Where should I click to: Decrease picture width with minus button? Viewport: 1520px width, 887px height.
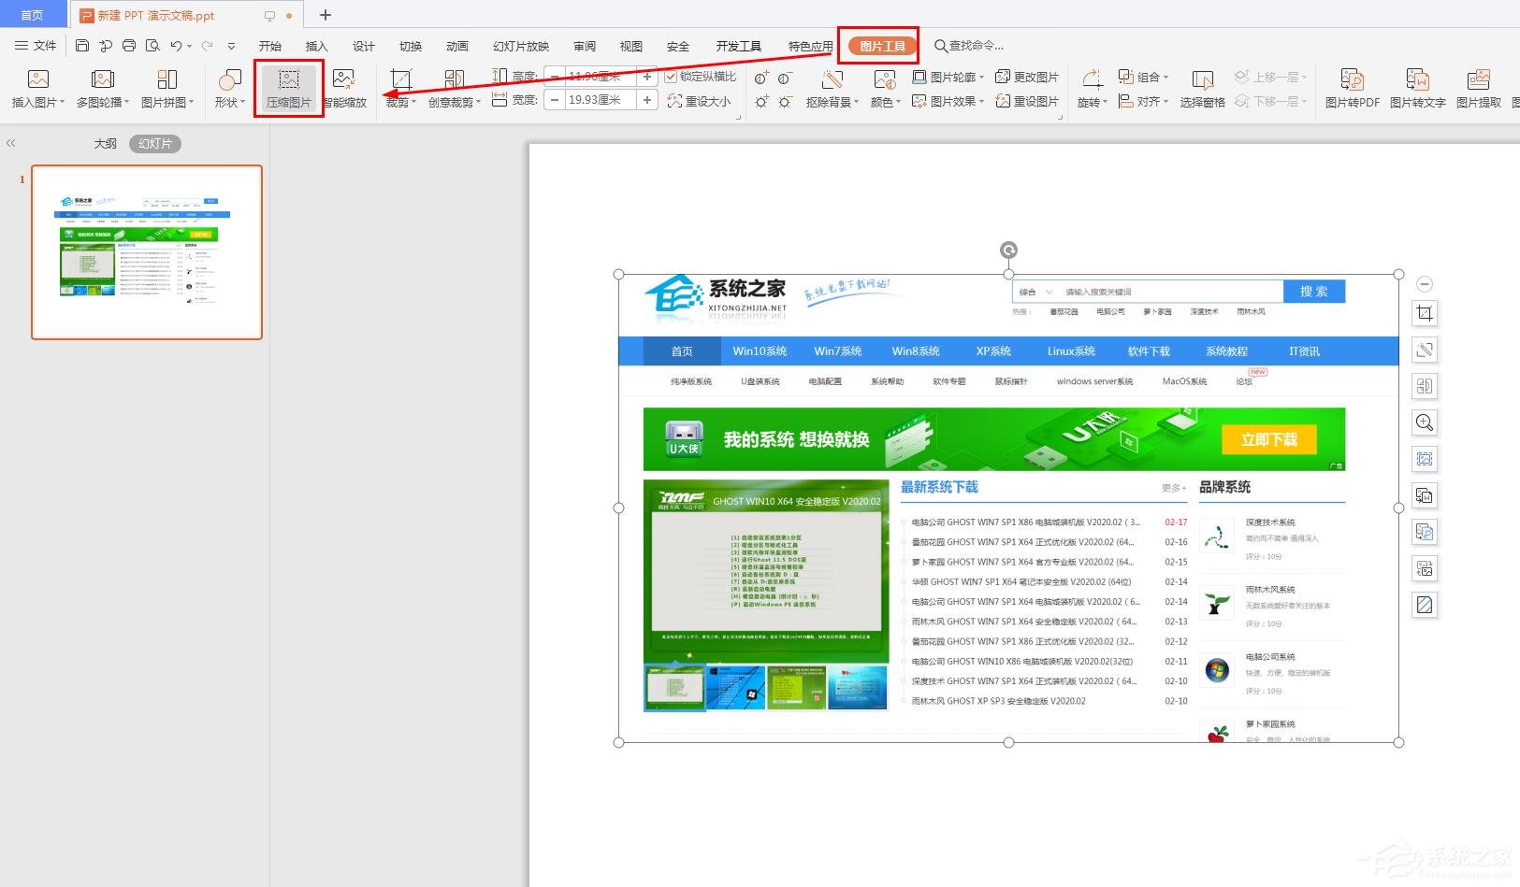(x=555, y=100)
